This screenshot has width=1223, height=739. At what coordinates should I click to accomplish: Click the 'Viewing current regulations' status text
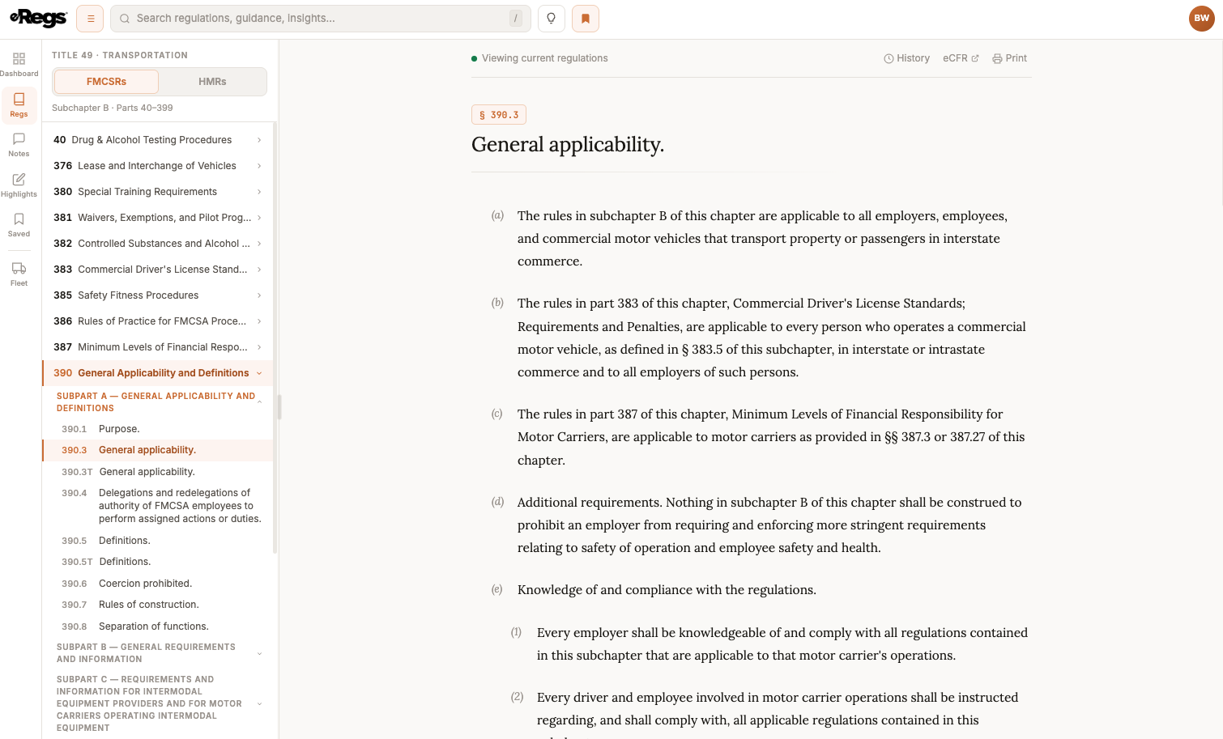(544, 58)
